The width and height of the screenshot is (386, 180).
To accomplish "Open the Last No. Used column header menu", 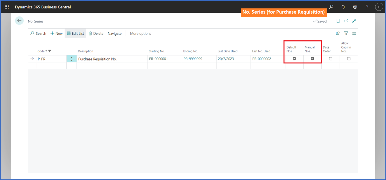I will (x=261, y=51).
